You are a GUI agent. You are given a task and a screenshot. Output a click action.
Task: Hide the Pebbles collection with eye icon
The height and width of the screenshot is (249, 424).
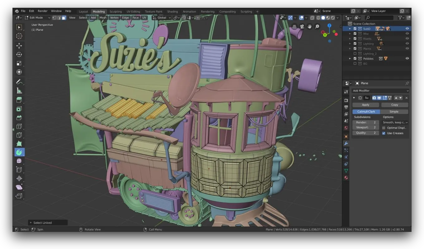click(407, 59)
